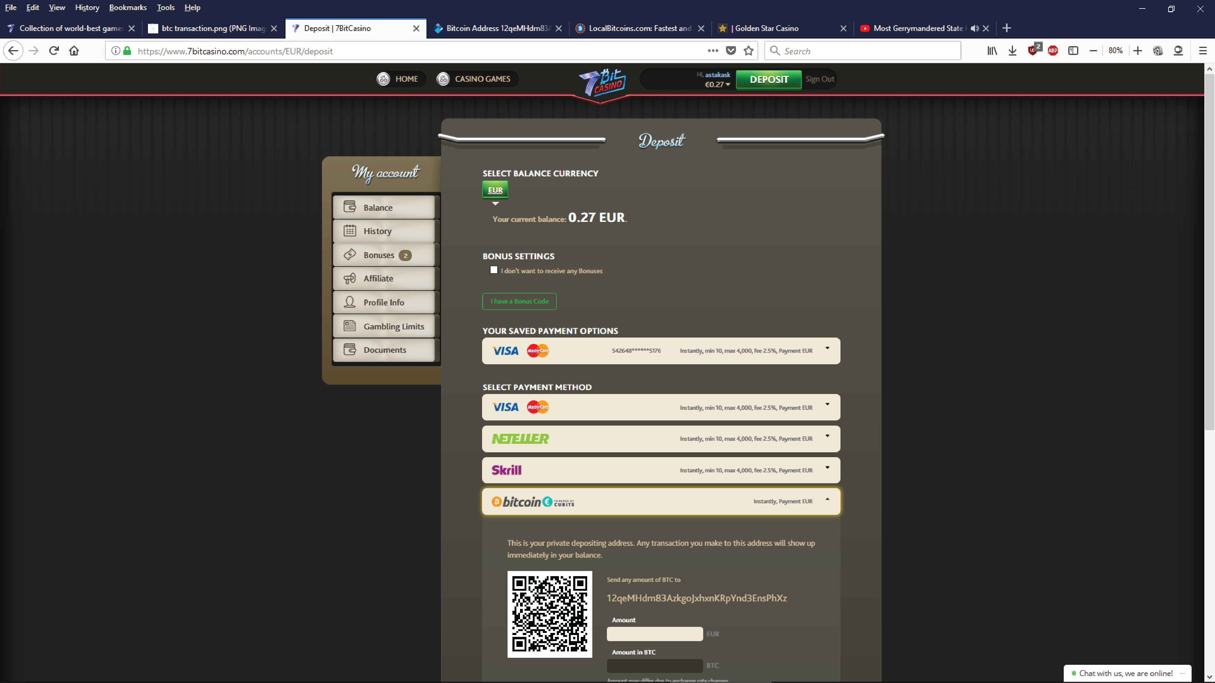Tick 'I don't want to receive any Bonuses'
Screen dimensions: 1215x683
tap(494, 270)
